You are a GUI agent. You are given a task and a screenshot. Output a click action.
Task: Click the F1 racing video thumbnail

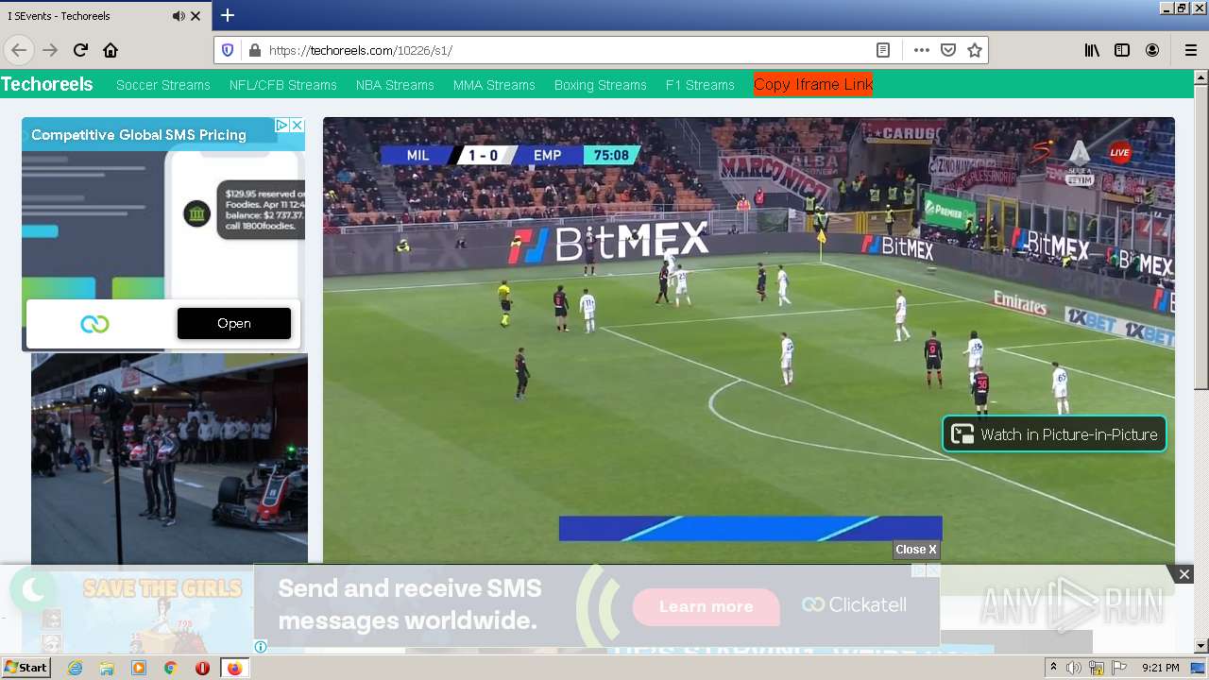pos(169,458)
